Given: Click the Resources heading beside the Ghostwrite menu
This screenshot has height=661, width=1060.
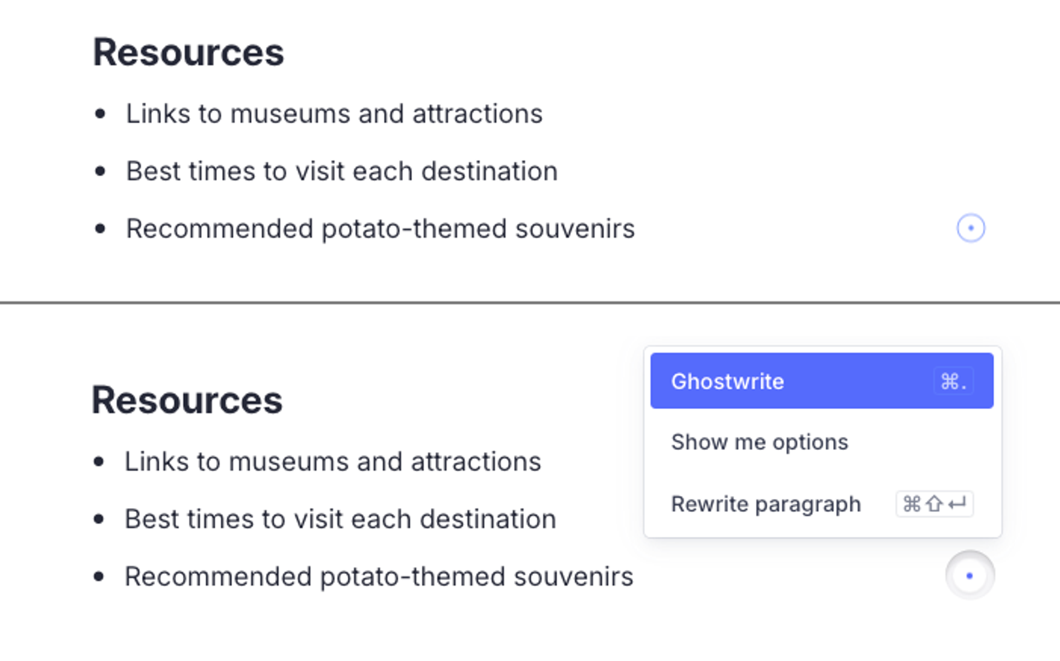Looking at the screenshot, I should (x=187, y=400).
